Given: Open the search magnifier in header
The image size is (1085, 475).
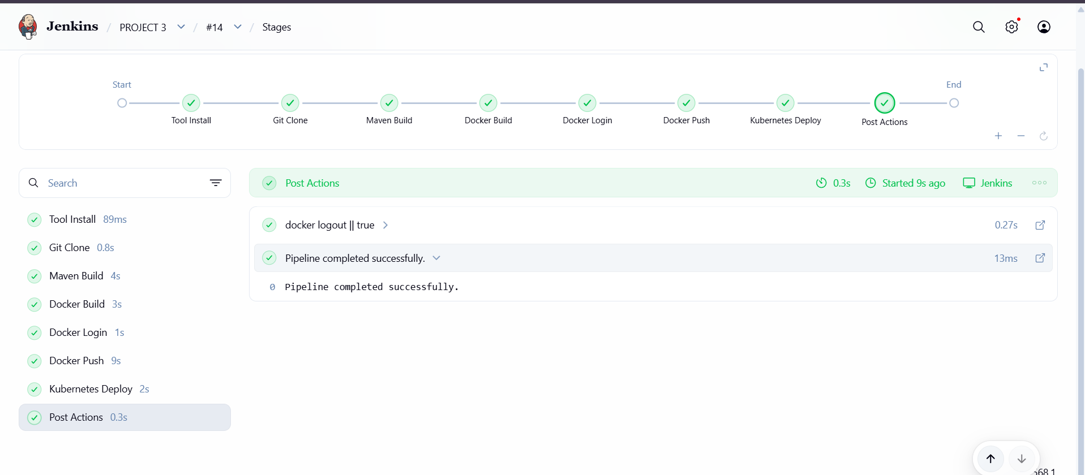Looking at the screenshot, I should pyautogui.click(x=979, y=27).
